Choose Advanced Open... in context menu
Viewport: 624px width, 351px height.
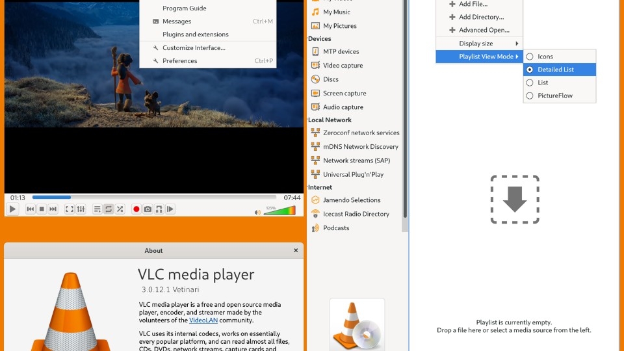coord(479,31)
